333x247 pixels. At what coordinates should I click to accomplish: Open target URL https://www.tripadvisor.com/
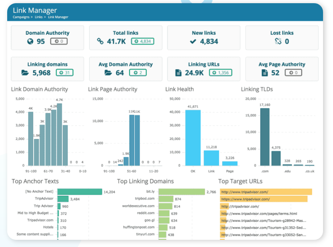[246, 199]
